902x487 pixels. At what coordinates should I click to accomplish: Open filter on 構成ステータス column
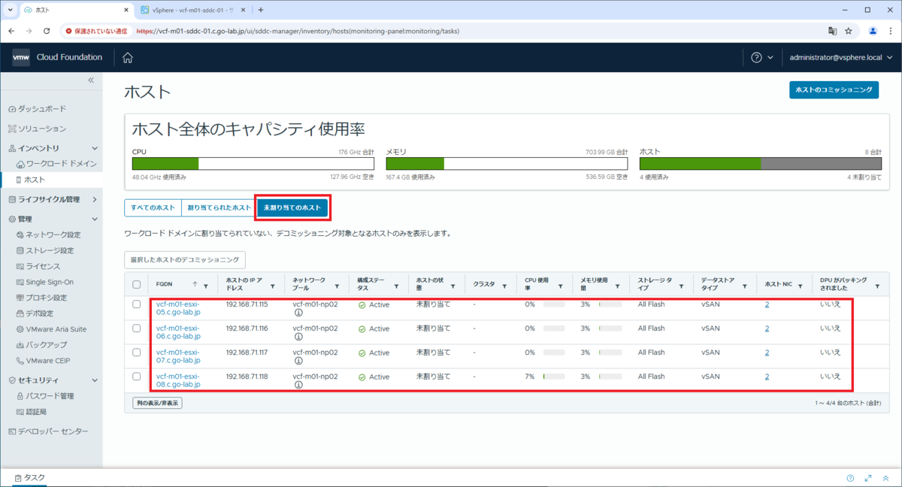tap(396, 286)
